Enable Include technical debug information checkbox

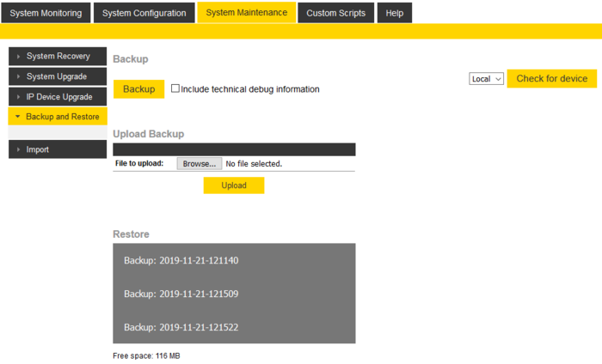[175, 88]
